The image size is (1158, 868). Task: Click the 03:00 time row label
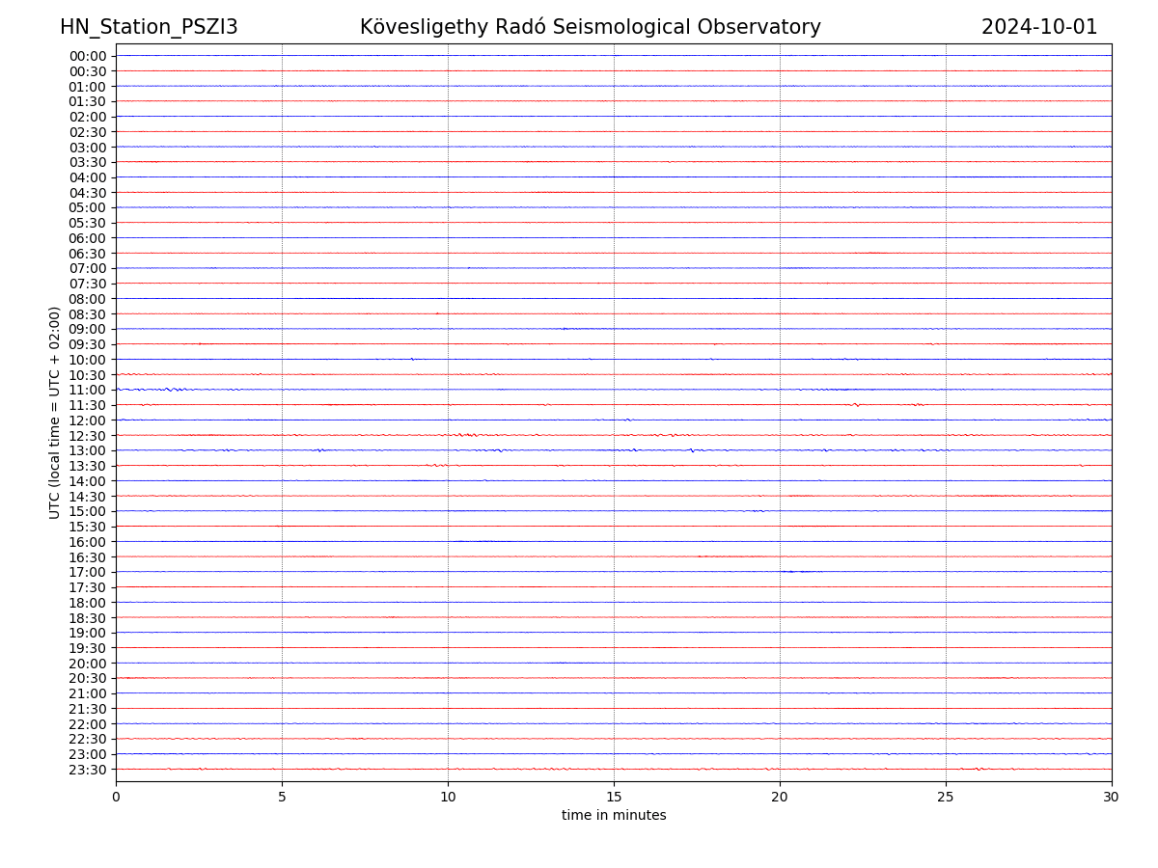(x=88, y=148)
